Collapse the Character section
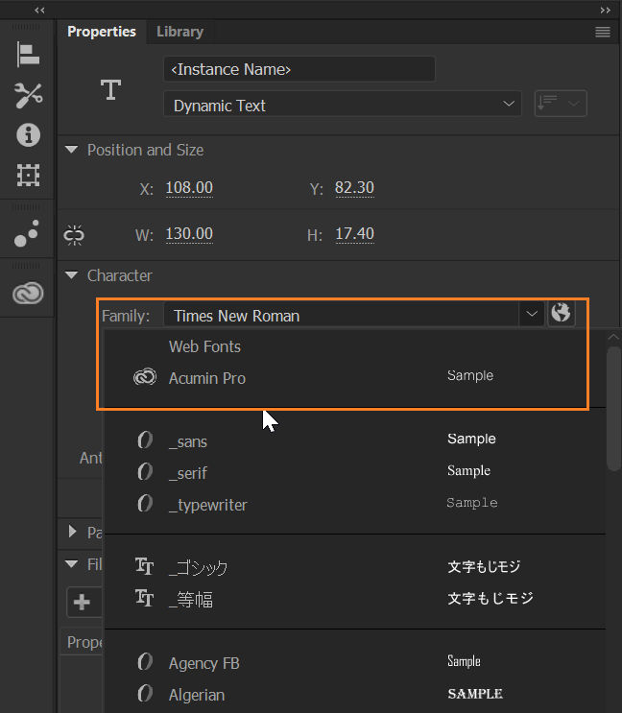The image size is (622, 713). [71, 275]
